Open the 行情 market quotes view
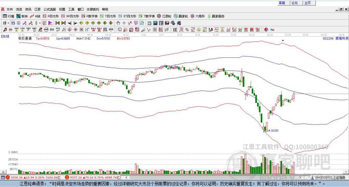 [x=9, y=16]
